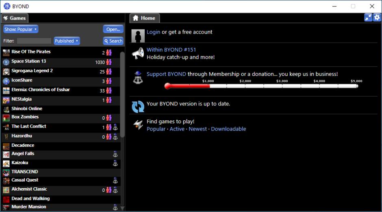Open settings via the gear icon
The height and width of the screenshot is (212, 382).
coord(377,17)
